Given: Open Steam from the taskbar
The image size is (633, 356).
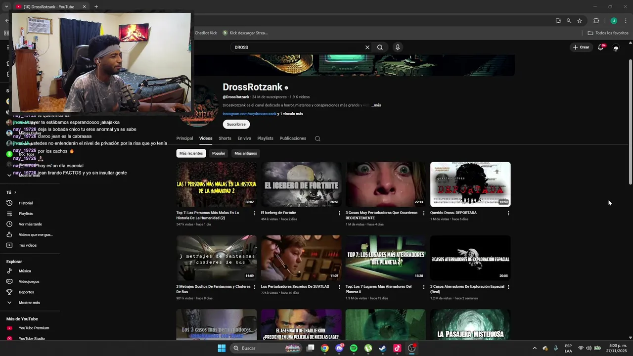Looking at the screenshot, I should [x=382, y=348].
